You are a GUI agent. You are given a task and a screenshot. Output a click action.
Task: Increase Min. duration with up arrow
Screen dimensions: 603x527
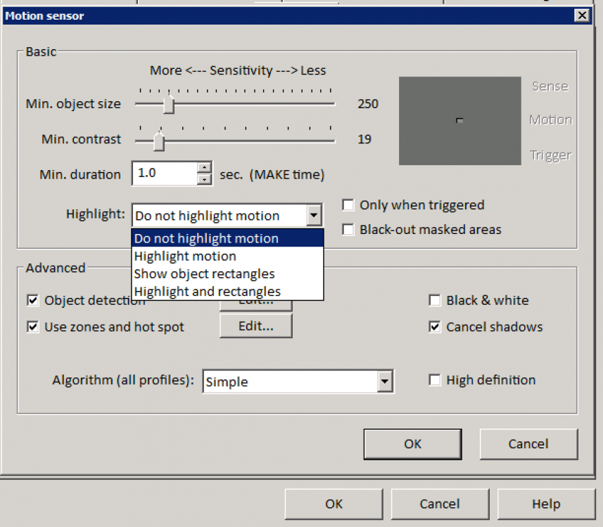[204, 168]
